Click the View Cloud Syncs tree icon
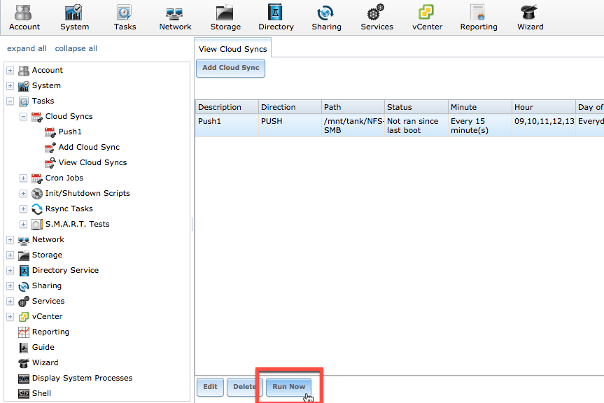The height and width of the screenshot is (403, 604). tap(50, 163)
